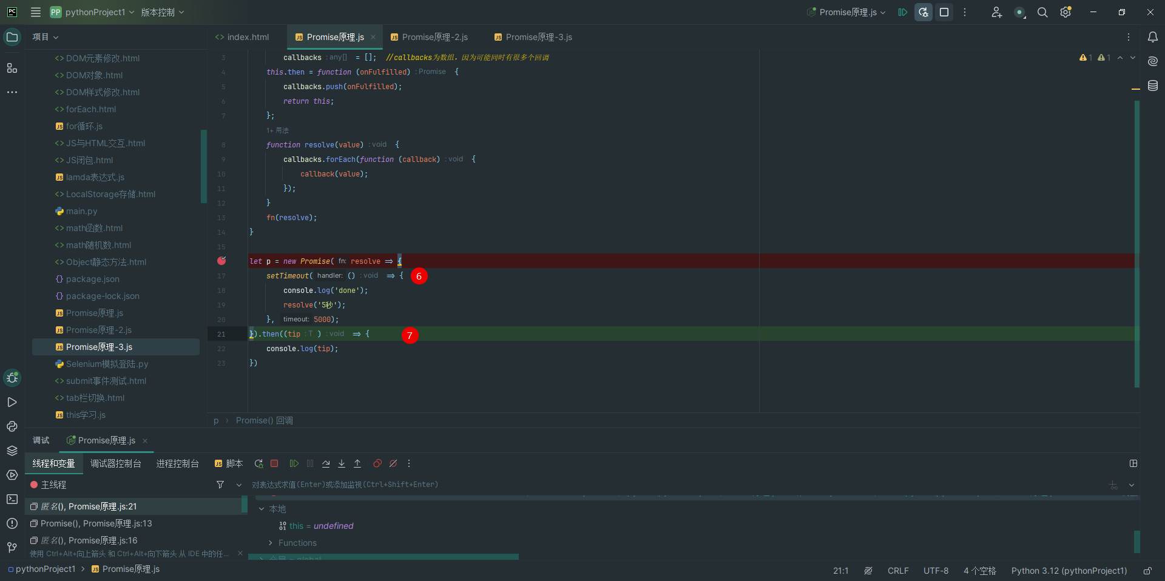Viewport: 1165px width, 581px height.
Task: Open Search Everywhere magnifier icon
Action: (x=1042, y=12)
